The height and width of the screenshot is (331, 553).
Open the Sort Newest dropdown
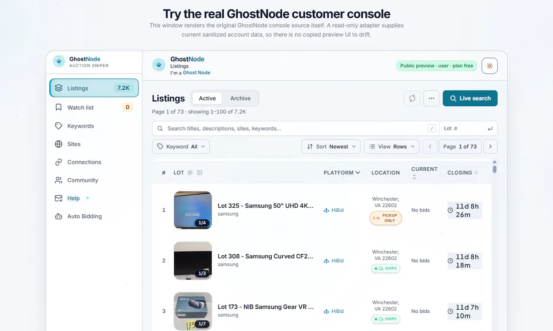331,146
